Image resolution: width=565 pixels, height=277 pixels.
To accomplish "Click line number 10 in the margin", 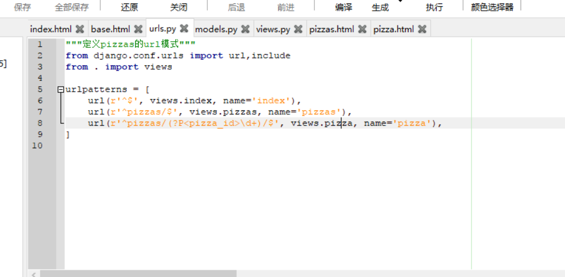I will point(37,145).
